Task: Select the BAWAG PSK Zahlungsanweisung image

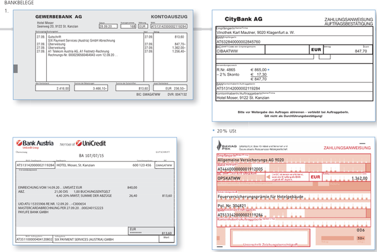Action: point(294,193)
